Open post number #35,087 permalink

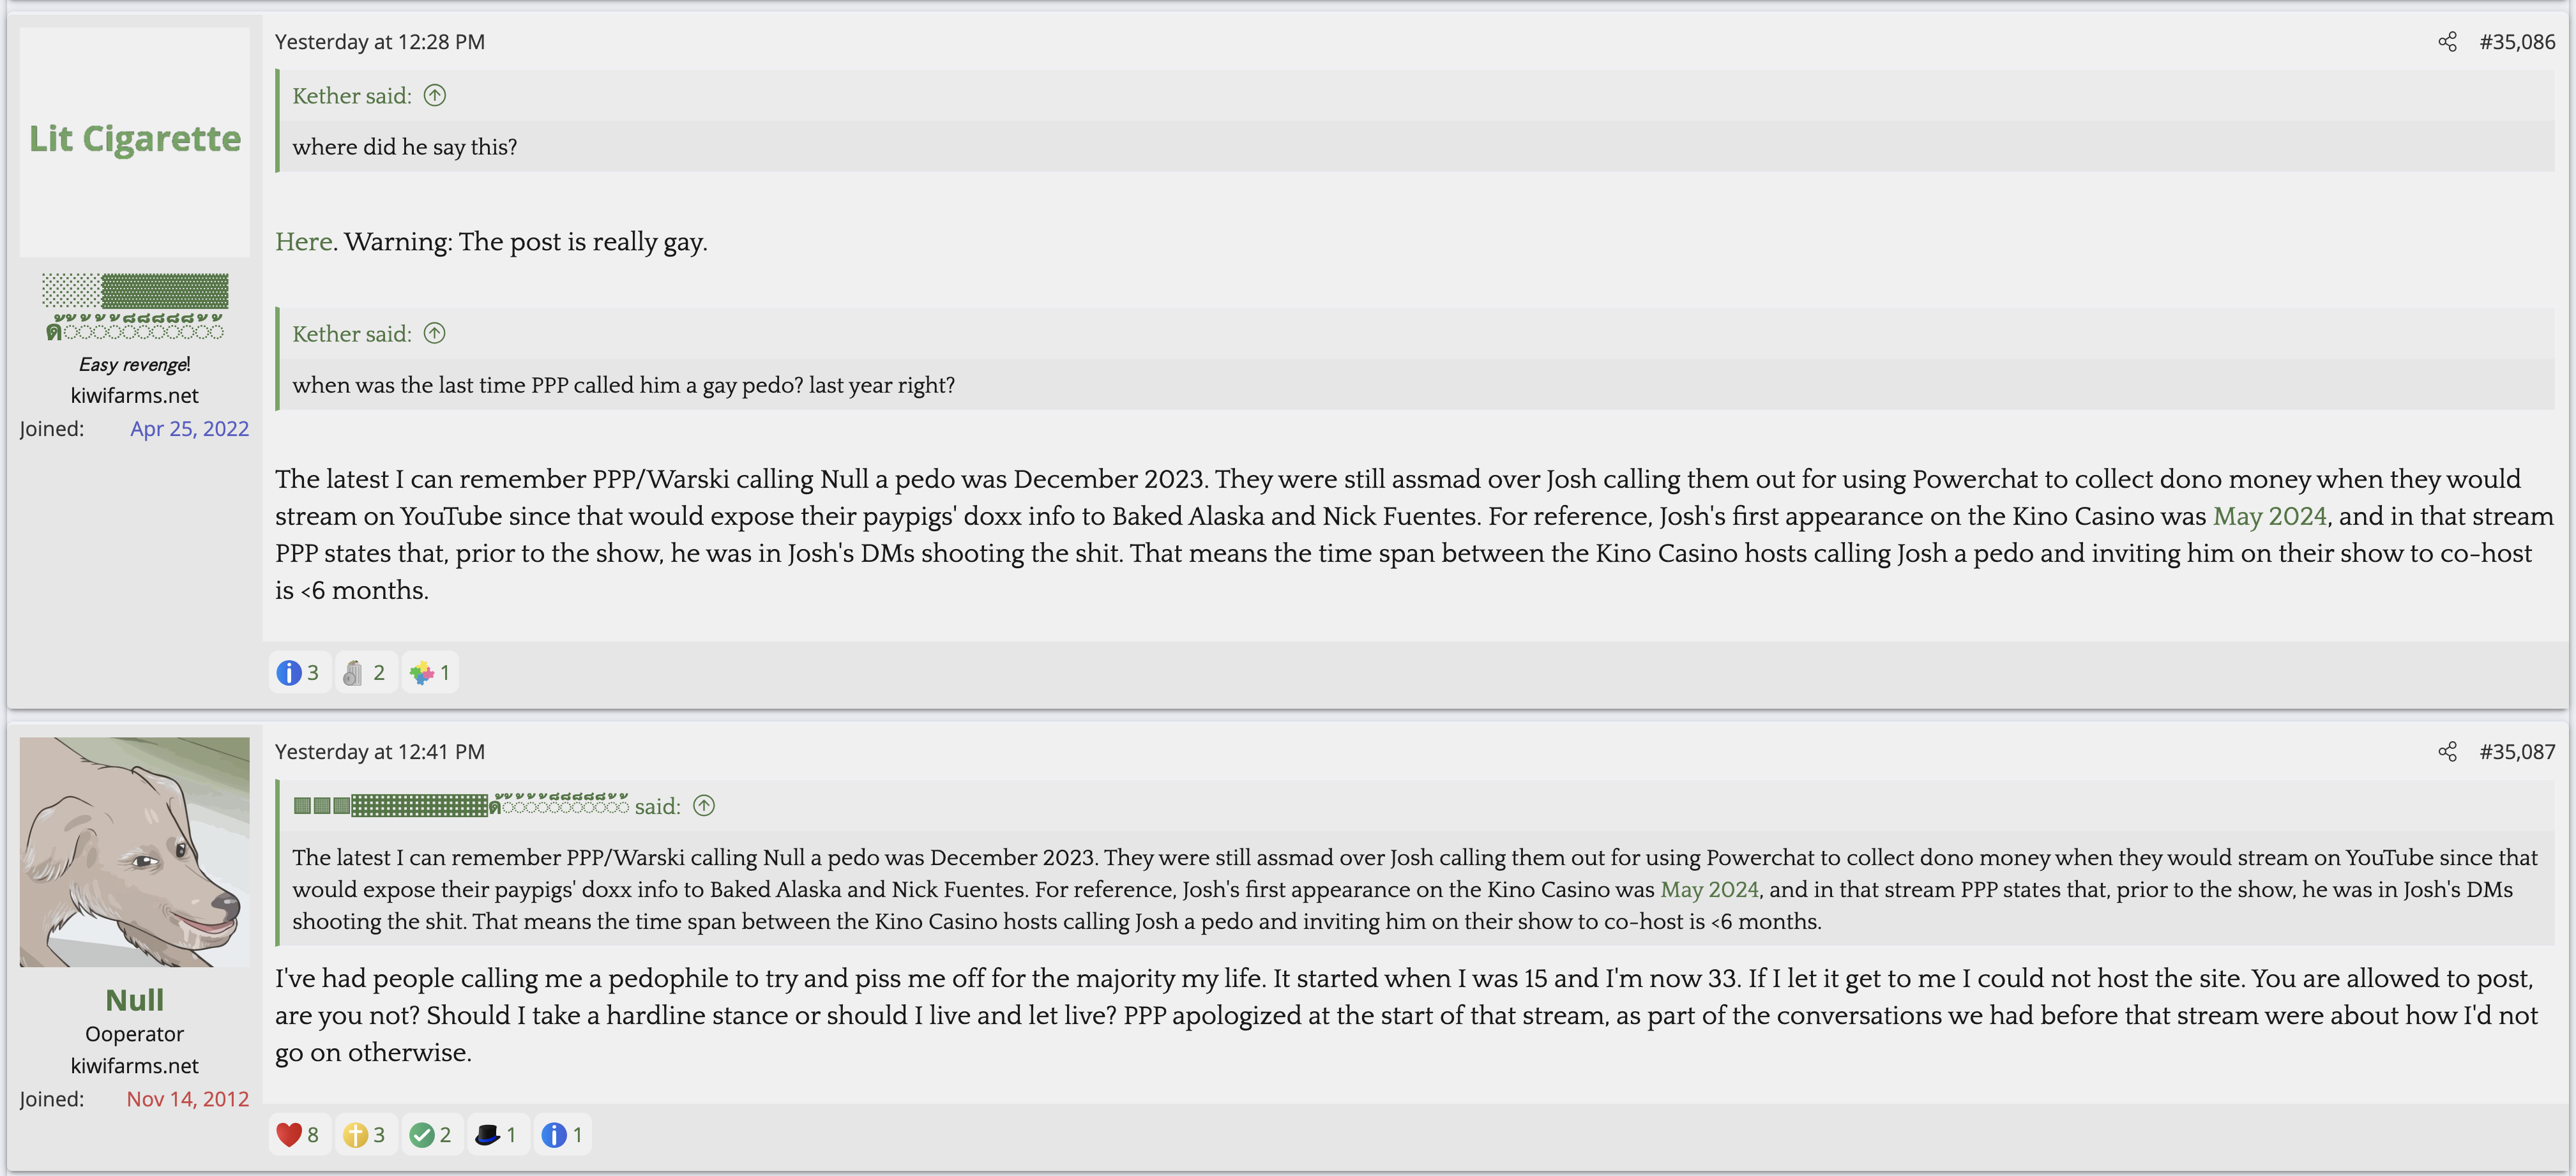click(x=2516, y=752)
